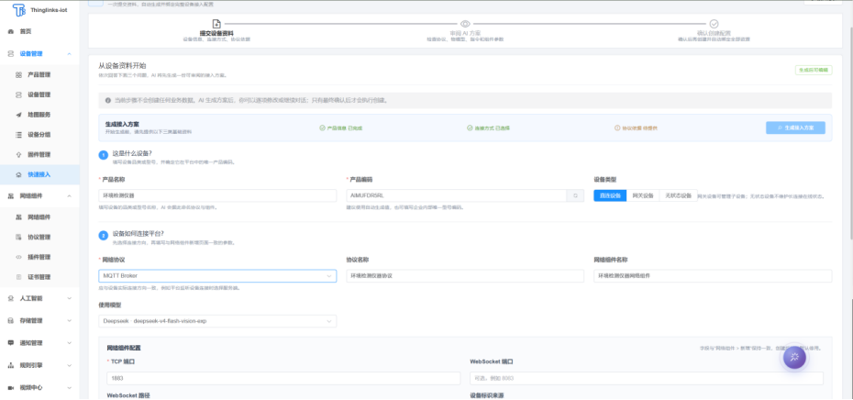Click the 产品管理 grid icon
Viewport: 853px width, 400px height.
[18, 74]
